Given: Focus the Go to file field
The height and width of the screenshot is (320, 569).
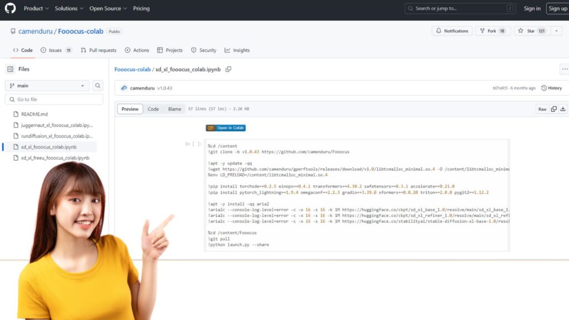Looking at the screenshot, I should click(x=54, y=99).
